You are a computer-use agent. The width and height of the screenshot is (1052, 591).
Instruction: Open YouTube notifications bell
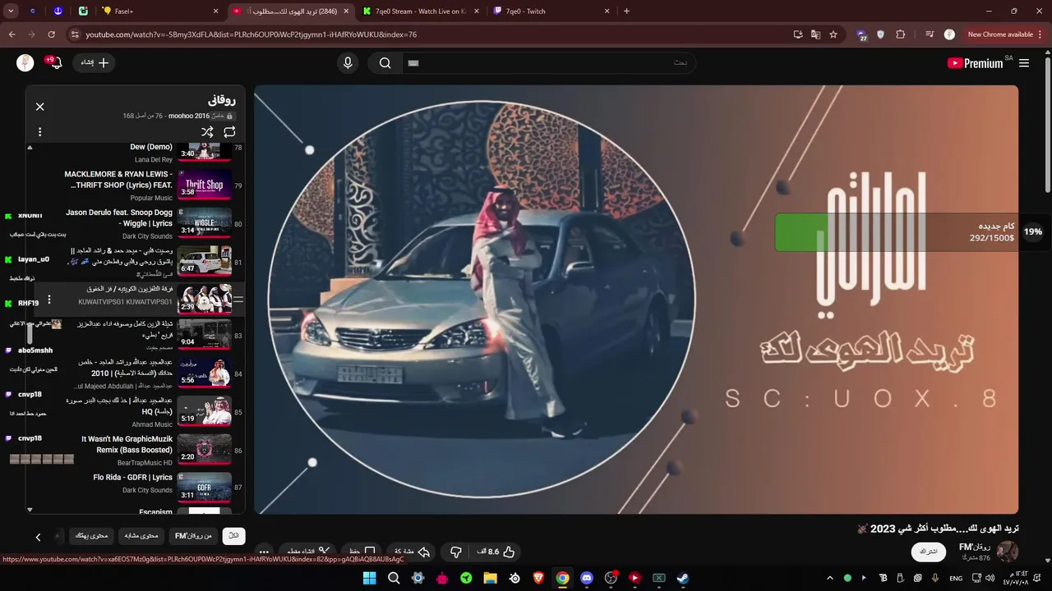[x=55, y=63]
